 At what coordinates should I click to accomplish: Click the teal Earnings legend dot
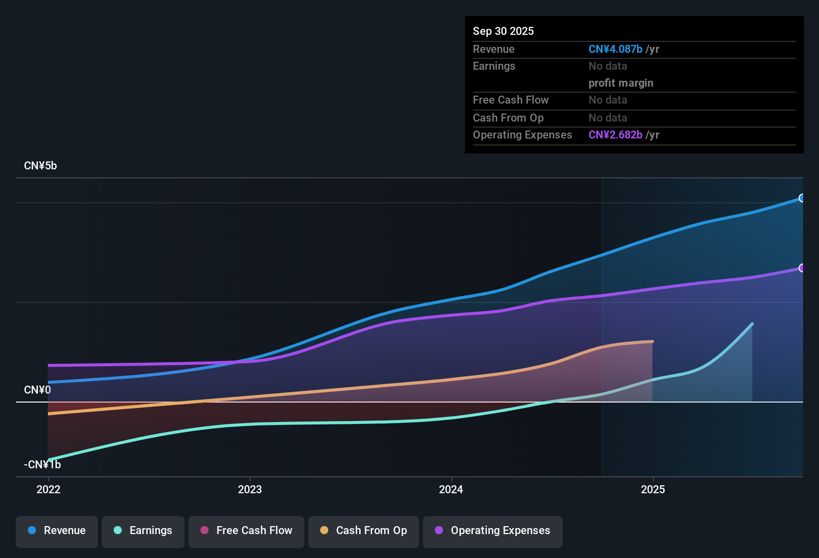pos(118,531)
